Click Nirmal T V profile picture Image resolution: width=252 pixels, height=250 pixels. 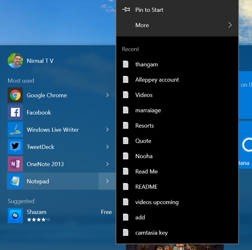click(15, 61)
